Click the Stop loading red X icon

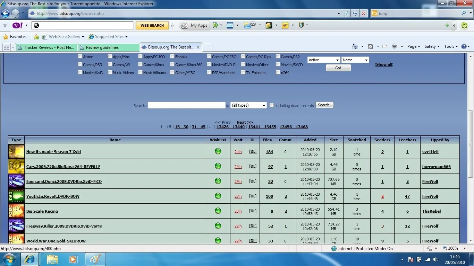click(363, 14)
